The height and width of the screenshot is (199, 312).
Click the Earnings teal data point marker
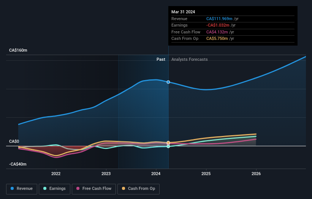168,147
